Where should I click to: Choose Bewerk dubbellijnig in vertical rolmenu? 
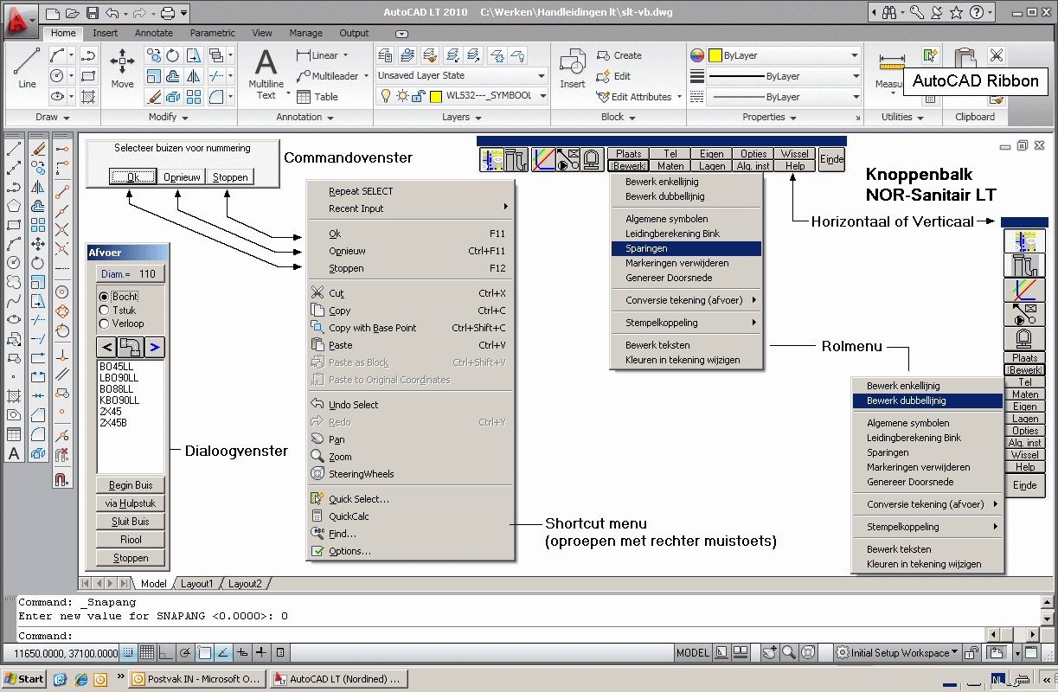tap(928, 400)
